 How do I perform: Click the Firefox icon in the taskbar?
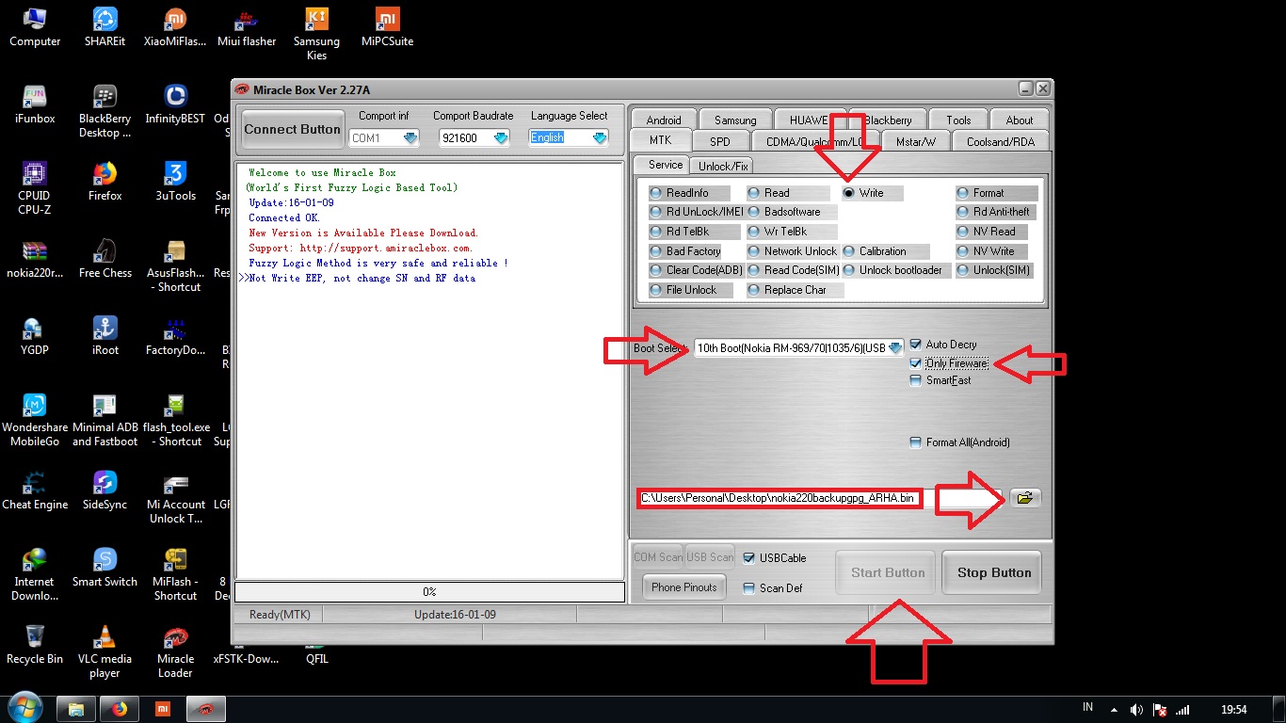click(119, 708)
